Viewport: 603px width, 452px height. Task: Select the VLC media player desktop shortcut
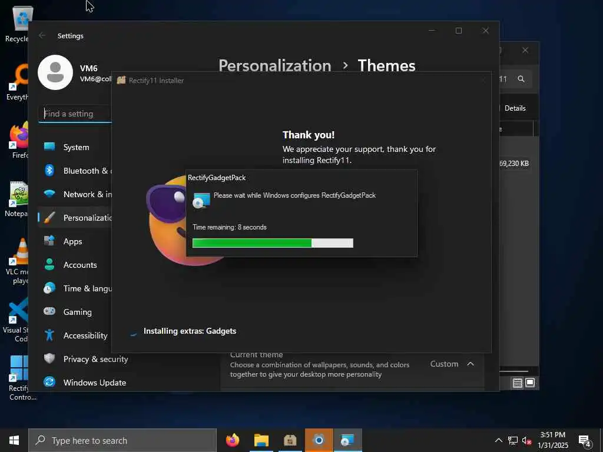pos(17,261)
